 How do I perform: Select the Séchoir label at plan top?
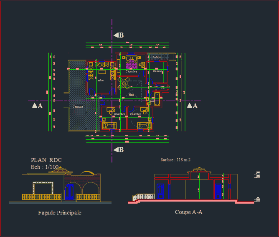point(157,57)
